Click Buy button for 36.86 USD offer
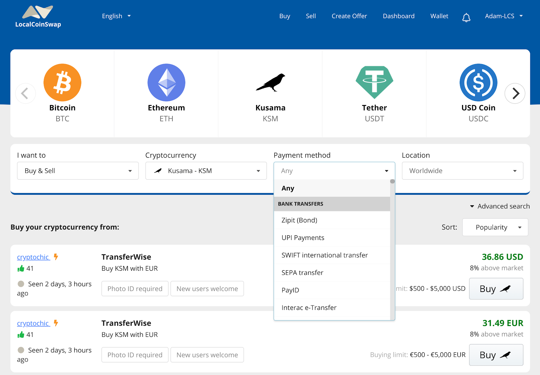This screenshot has height=375, width=540. click(496, 289)
